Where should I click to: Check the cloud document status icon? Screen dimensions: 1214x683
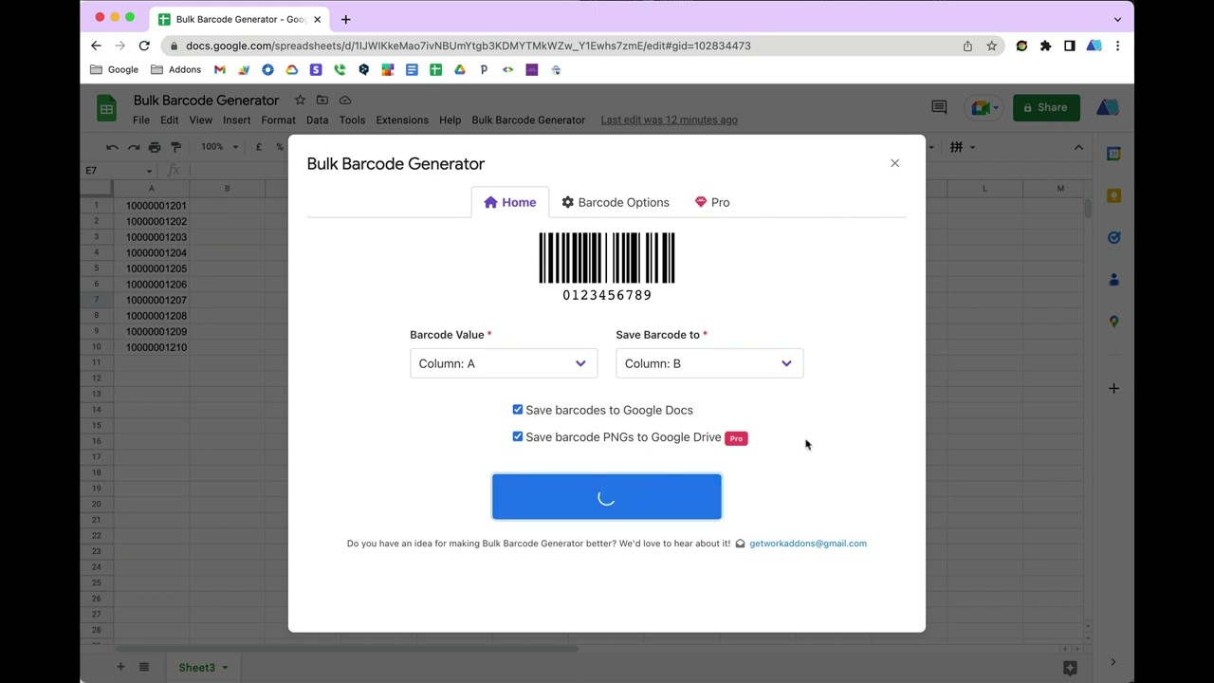tap(345, 100)
